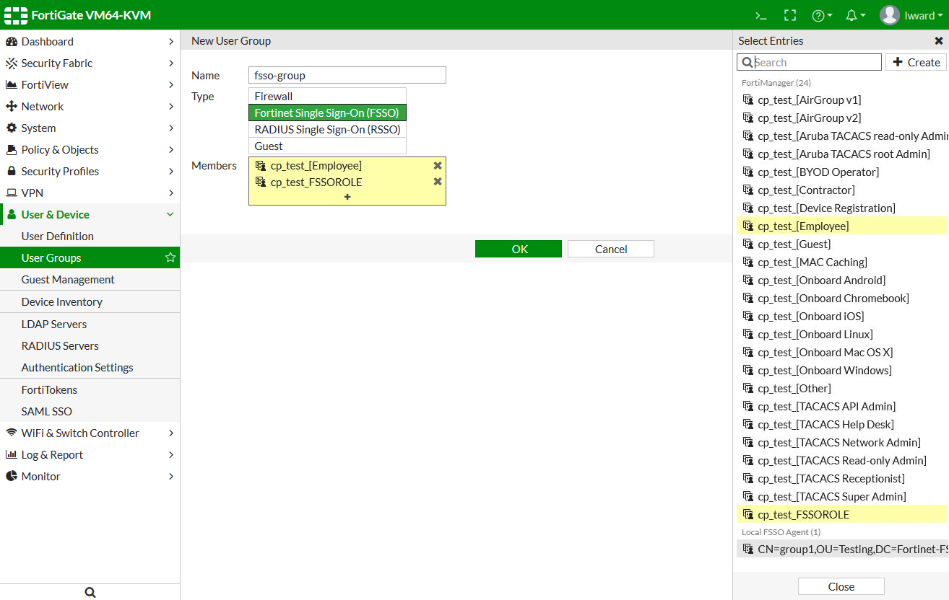Add a member with the plus icon
Viewport: 949px width, 600px height.
347,197
